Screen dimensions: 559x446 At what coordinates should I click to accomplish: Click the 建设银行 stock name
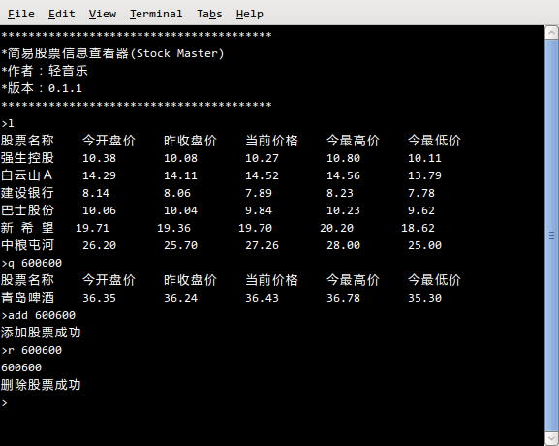27,193
